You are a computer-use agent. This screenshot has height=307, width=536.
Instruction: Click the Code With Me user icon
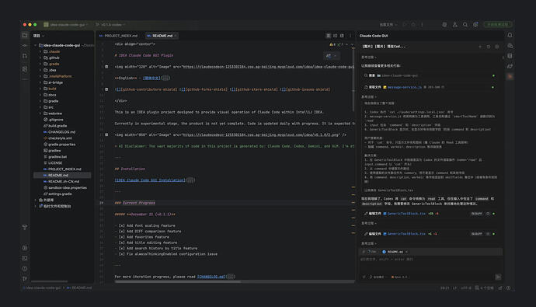(x=455, y=25)
